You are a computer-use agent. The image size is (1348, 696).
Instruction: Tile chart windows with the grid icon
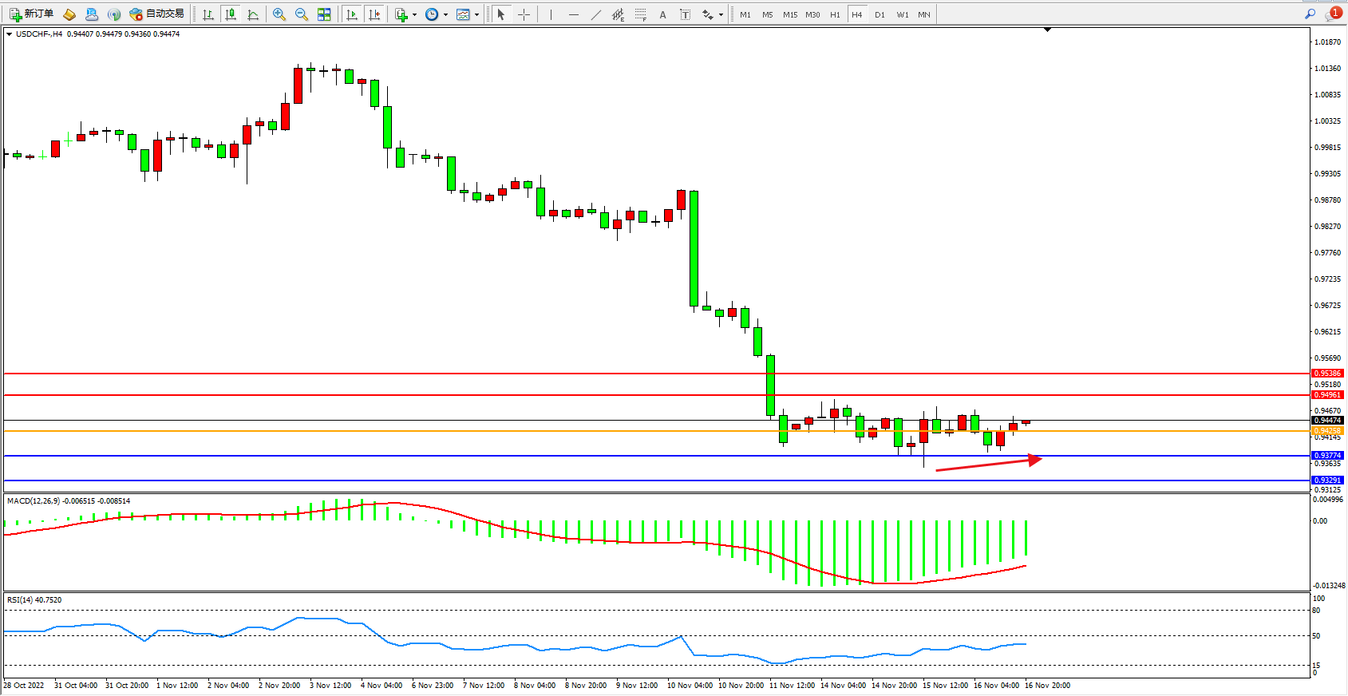pos(324,14)
